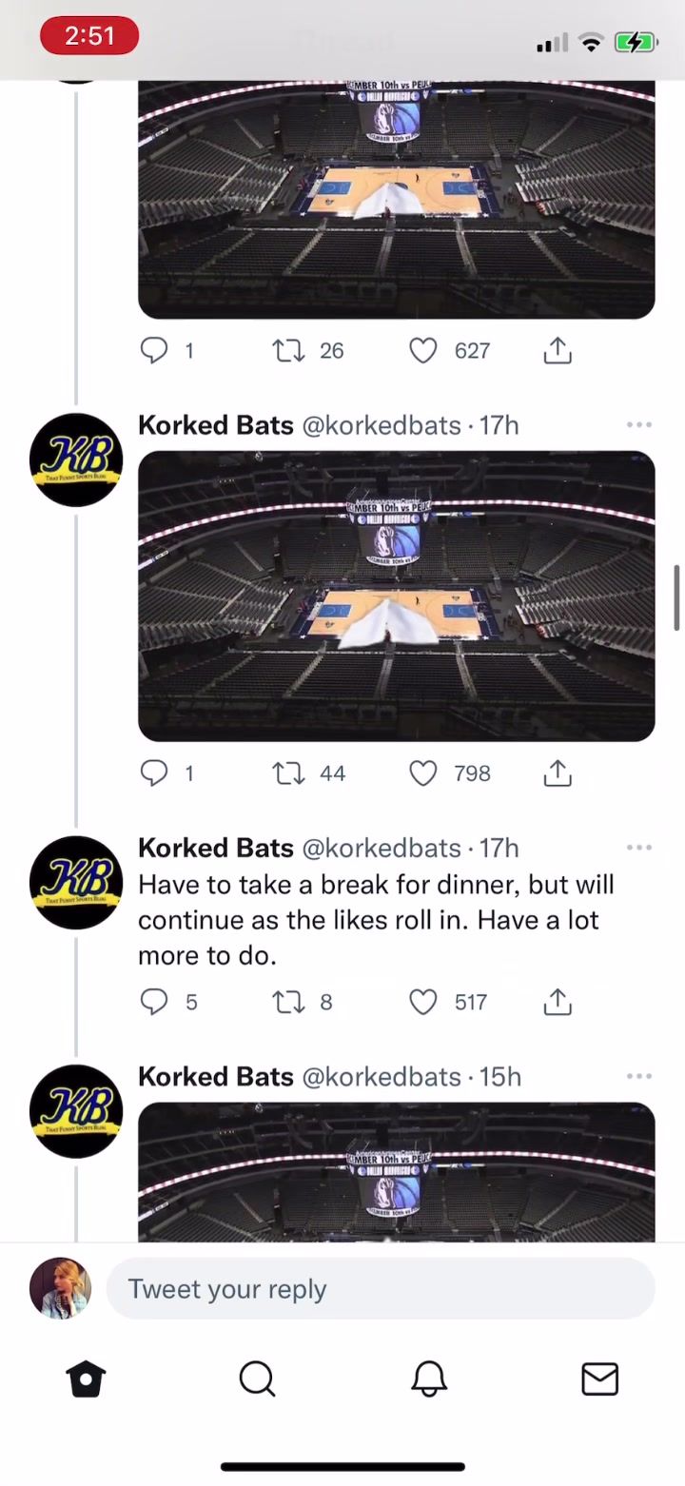Image resolution: width=685 pixels, height=1486 pixels.
Task: Expand the menu on first 17h image tweet
Action: tap(639, 425)
